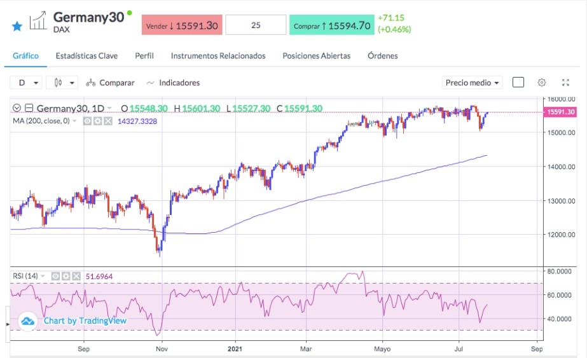Click the 14000.00 price axis label
The width and height of the screenshot is (587, 358).
tap(561, 167)
